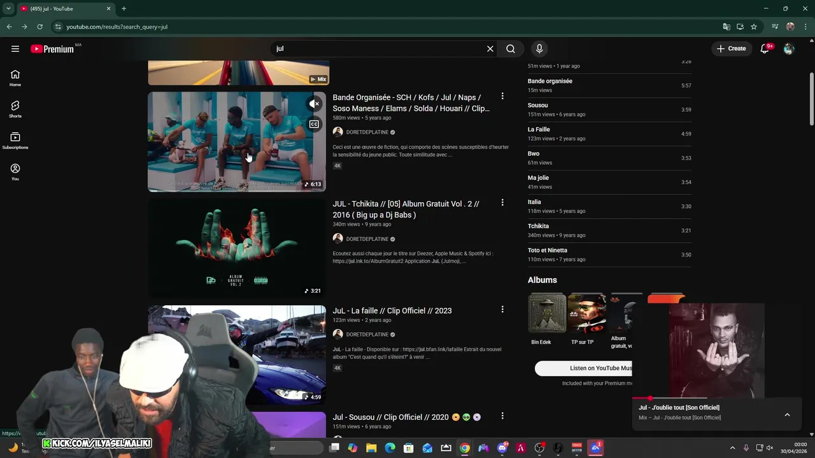Play La Faille in the song list
This screenshot has height=458, width=815.
tap(609, 134)
